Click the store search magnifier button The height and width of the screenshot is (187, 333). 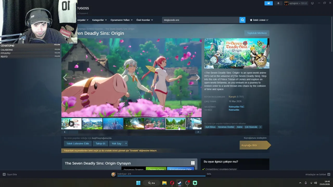242,20
